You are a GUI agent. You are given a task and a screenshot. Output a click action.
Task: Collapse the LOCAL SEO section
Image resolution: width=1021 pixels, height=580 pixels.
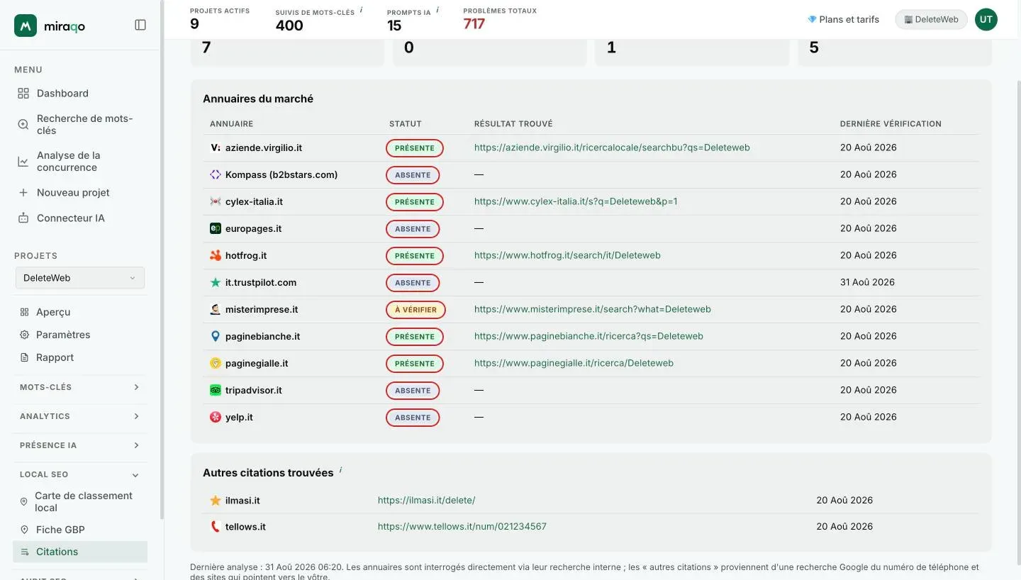80,474
